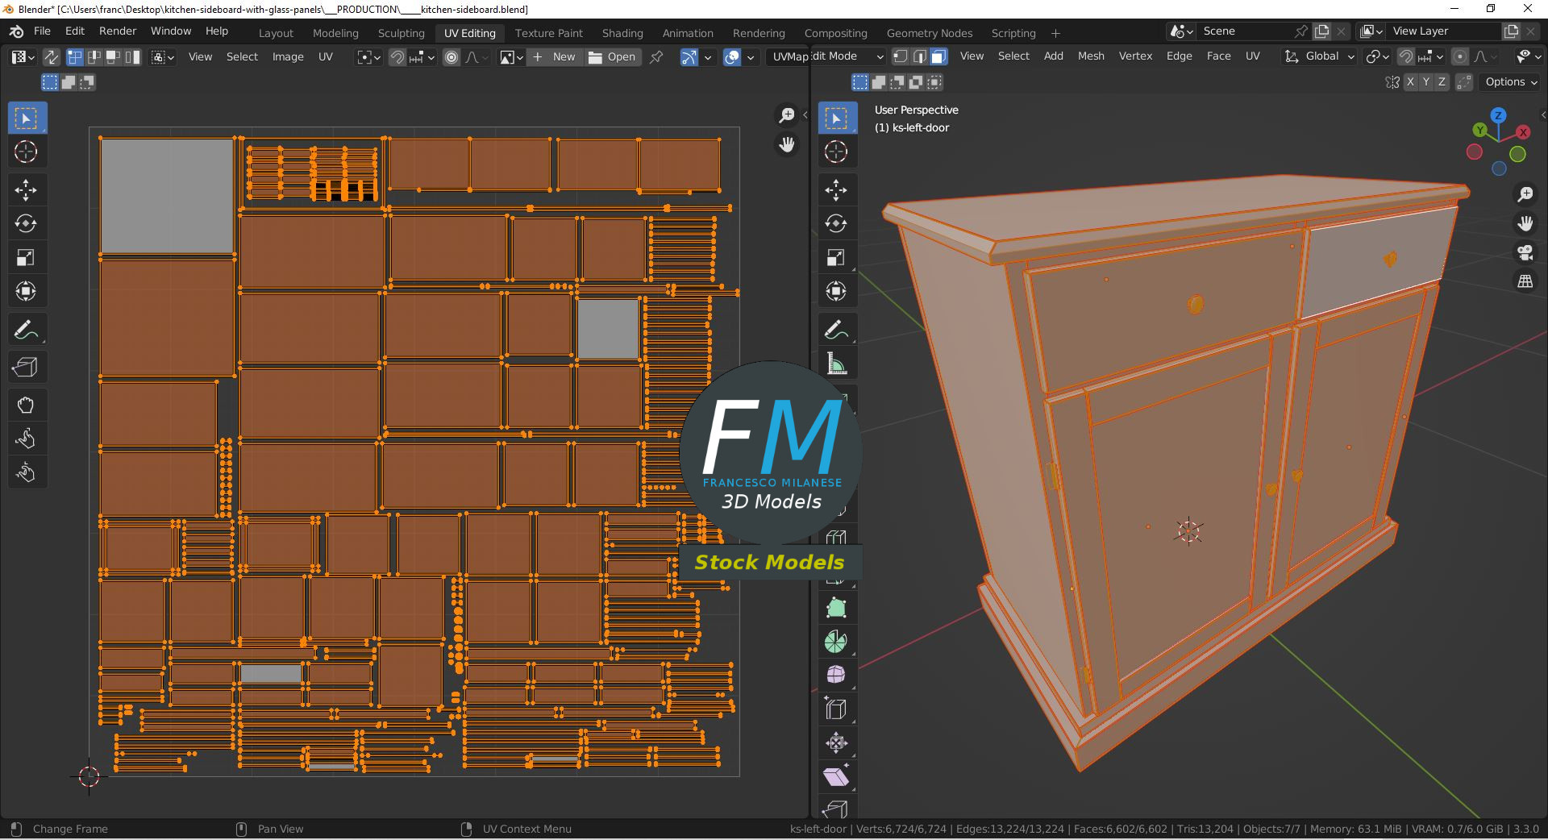
Task: Open the image browse dropdown
Action: coord(511,57)
